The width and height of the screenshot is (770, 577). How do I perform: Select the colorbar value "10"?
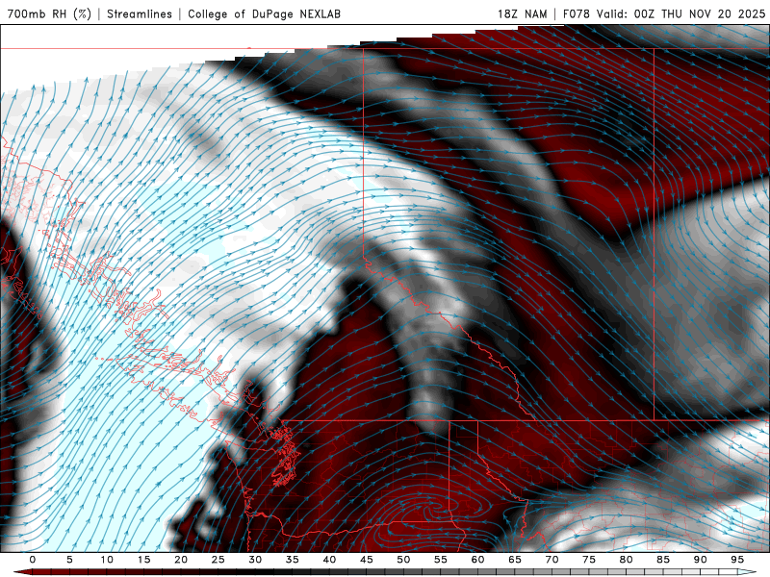[107, 560]
